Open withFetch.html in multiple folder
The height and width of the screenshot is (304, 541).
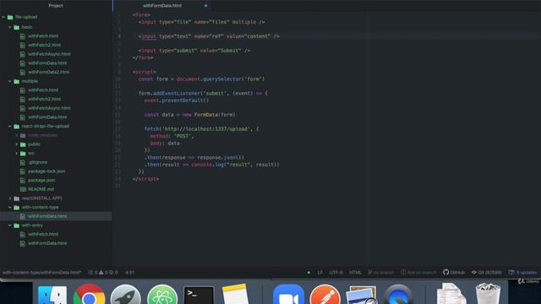point(43,90)
